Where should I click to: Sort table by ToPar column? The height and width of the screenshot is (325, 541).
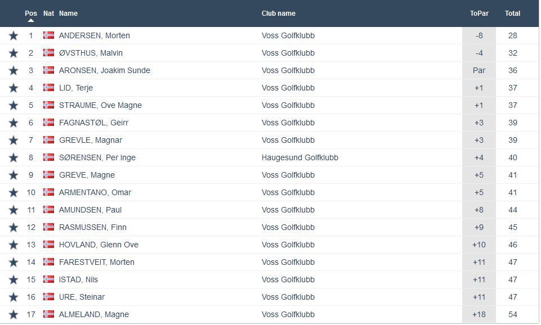(479, 13)
